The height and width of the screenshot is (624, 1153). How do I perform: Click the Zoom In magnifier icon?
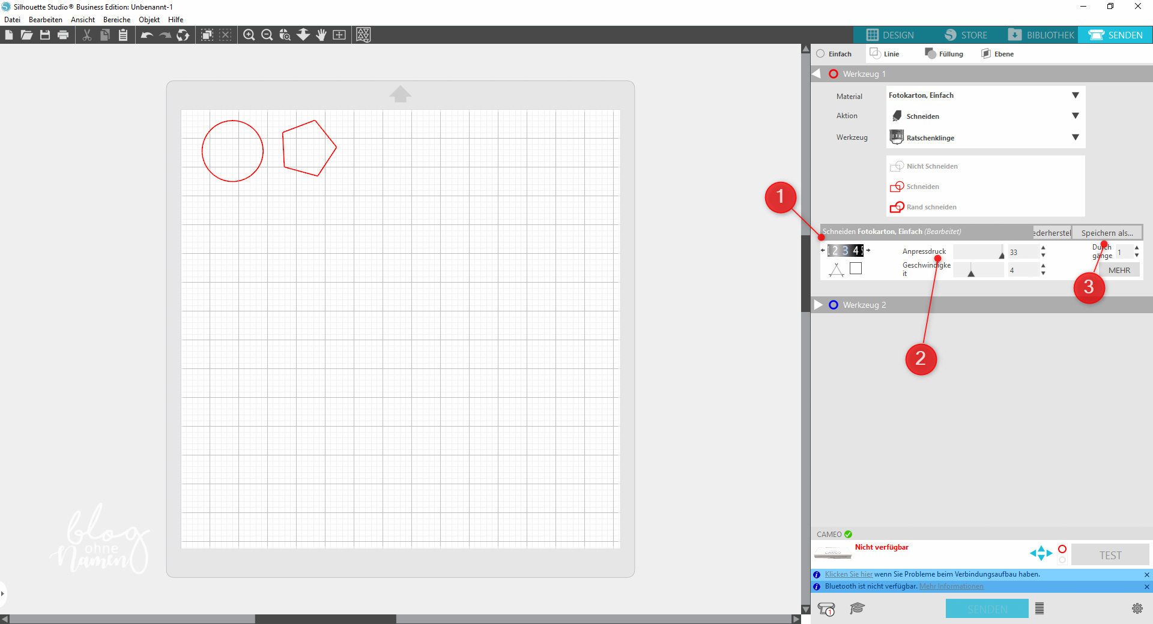coord(249,35)
